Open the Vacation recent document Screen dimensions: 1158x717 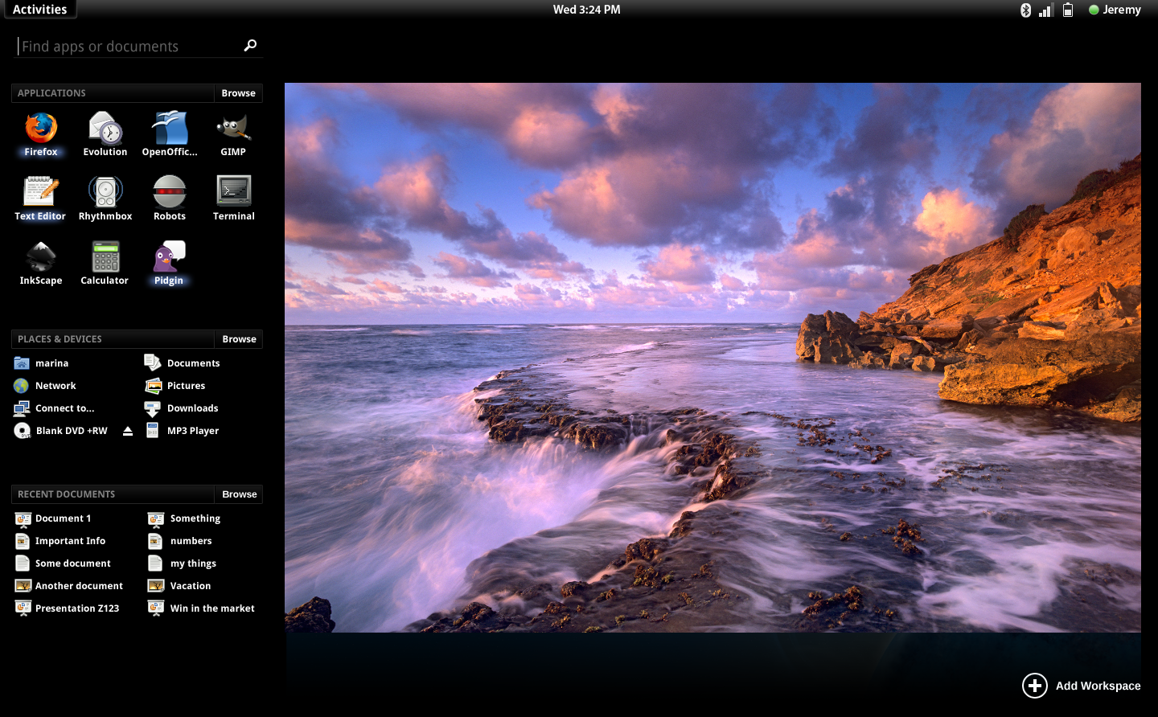coord(189,585)
